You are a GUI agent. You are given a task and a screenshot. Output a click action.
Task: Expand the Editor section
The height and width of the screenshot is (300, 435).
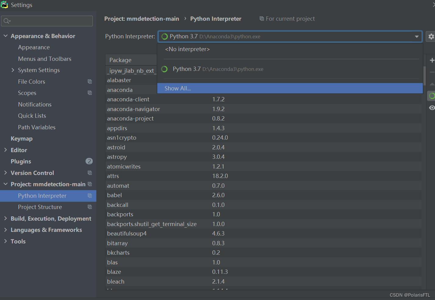[x=5, y=150]
